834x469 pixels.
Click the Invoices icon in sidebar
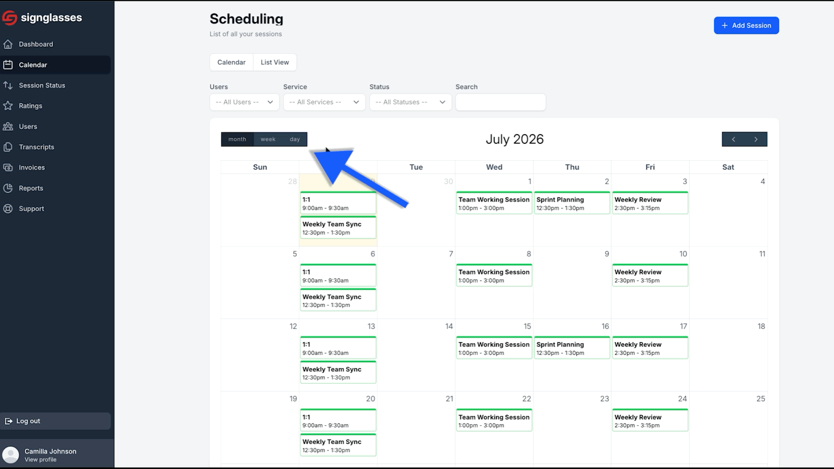pos(8,168)
